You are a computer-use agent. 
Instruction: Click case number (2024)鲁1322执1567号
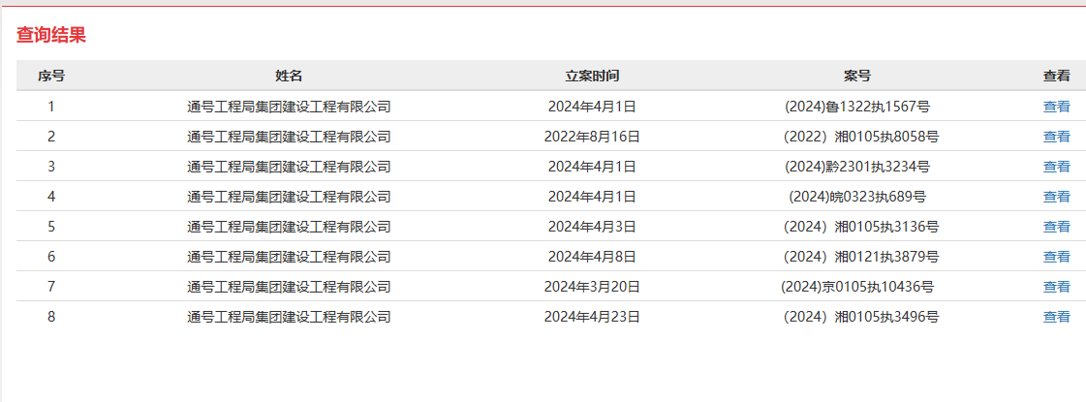coord(857,107)
